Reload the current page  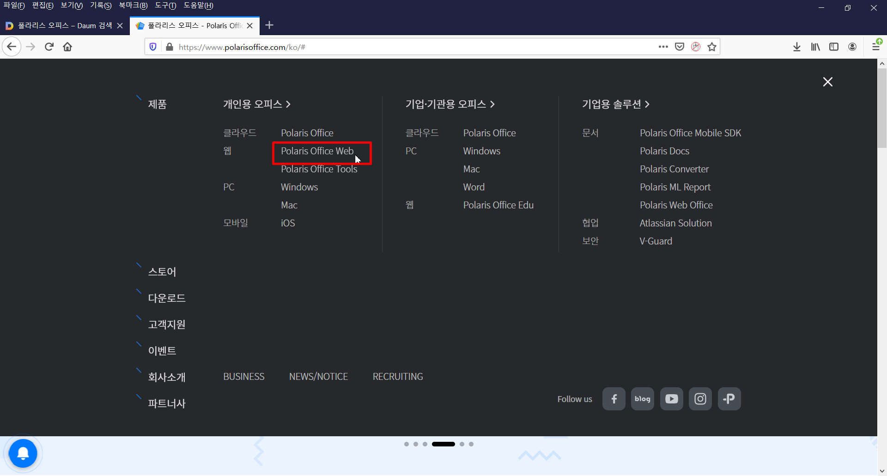pos(49,47)
